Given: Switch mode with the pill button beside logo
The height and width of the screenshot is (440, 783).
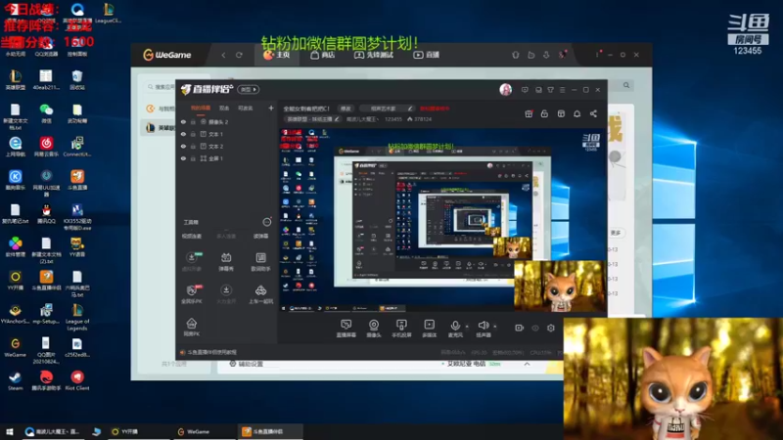Looking at the screenshot, I should click(x=249, y=90).
